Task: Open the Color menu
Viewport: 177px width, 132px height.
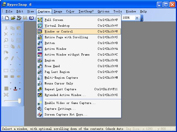Action: pos(70,11)
